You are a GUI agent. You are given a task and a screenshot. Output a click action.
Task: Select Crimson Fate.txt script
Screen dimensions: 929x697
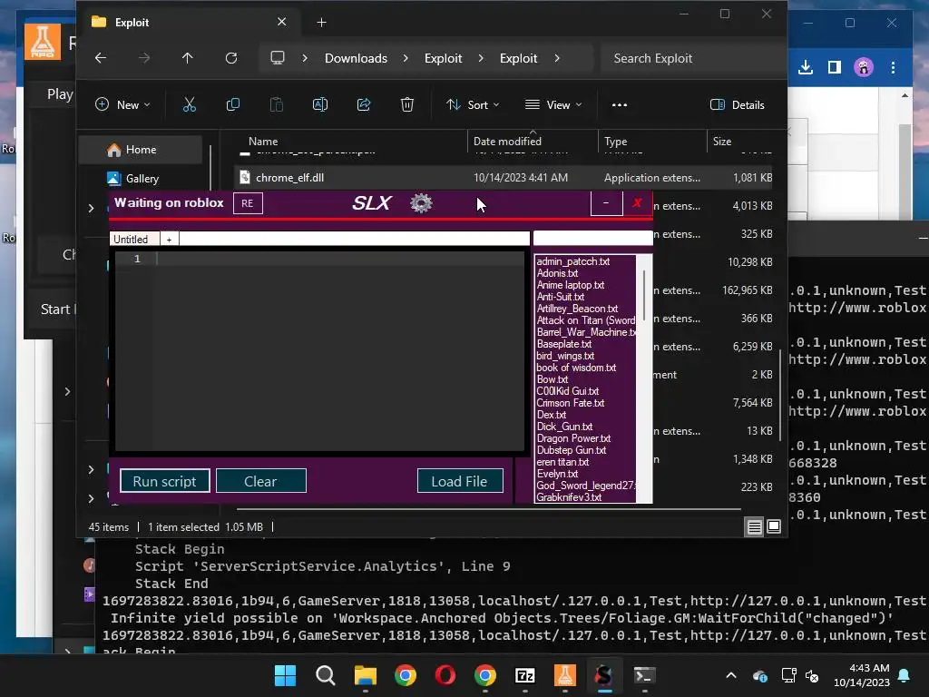[x=570, y=403]
